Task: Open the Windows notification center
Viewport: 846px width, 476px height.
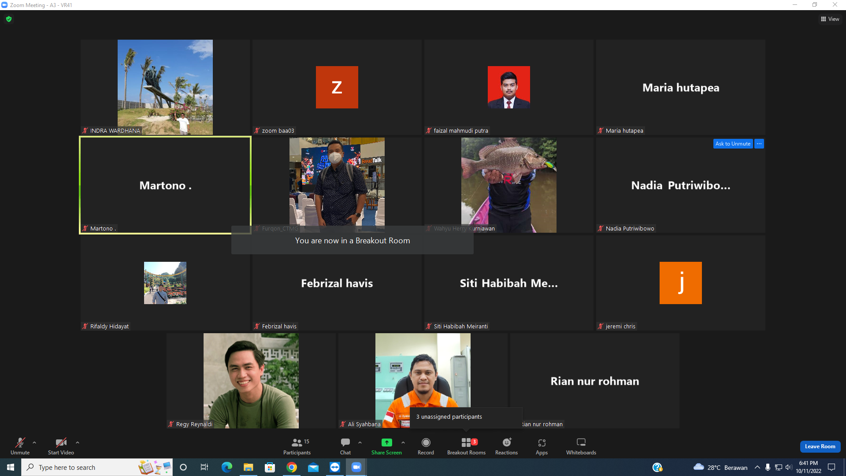Action: (831, 467)
